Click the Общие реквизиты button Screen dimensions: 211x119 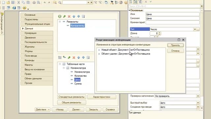(x=72, y=102)
